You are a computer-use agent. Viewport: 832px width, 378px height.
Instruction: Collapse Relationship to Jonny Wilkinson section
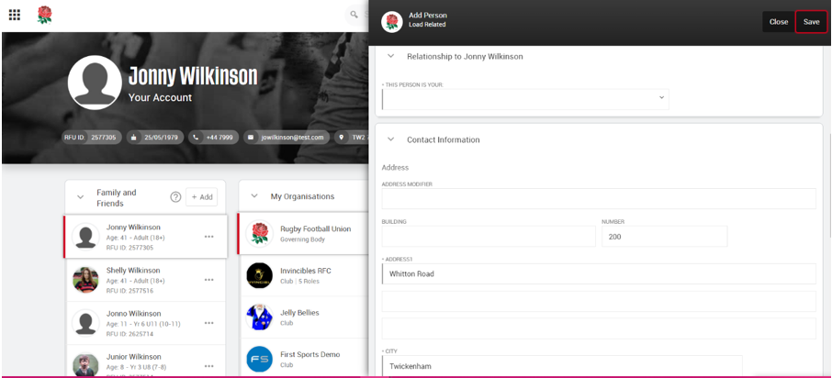click(390, 57)
